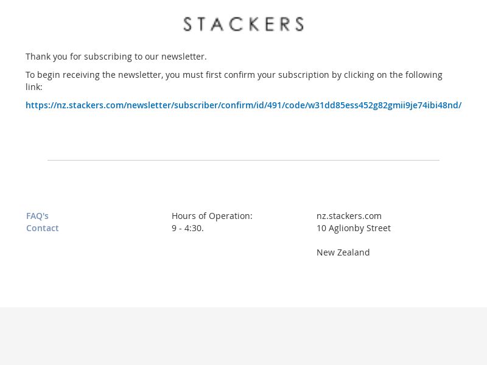Click the '9 - 4:30.' hours text
The height and width of the screenshot is (365, 487).
[x=187, y=228]
